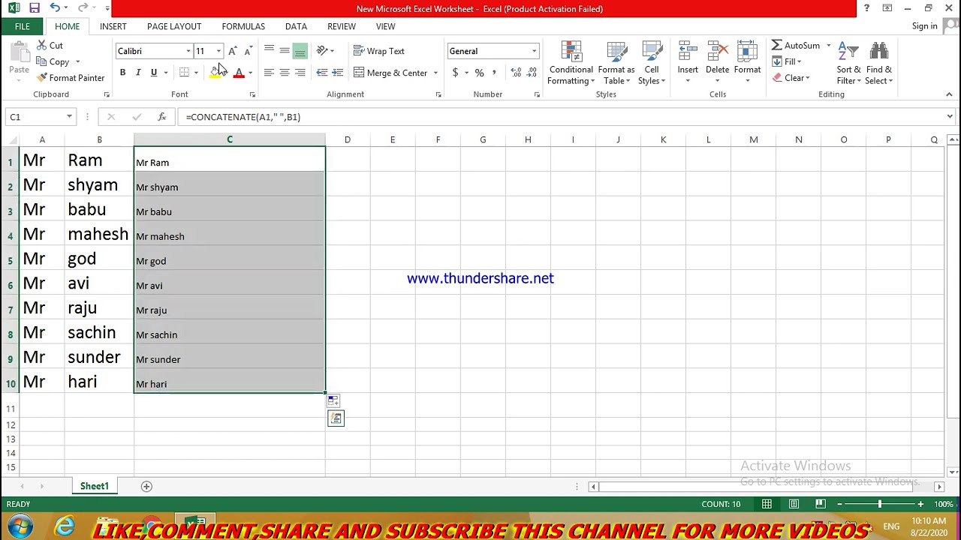This screenshot has height=540, width=961.
Task: Click Decrease Decimal icon
Action: (532, 73)
